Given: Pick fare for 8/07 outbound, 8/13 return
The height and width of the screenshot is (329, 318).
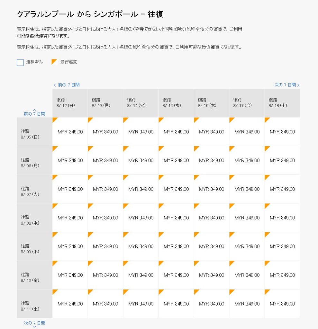Looking at the screenshot, I should [105, 189].
